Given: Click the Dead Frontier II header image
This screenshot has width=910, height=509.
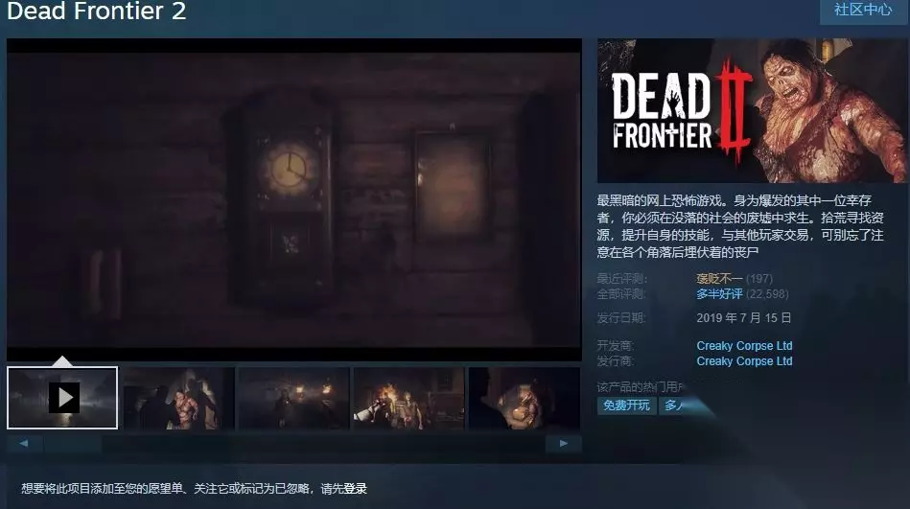Looking at the screenshot, I should (x=752, y=111).
